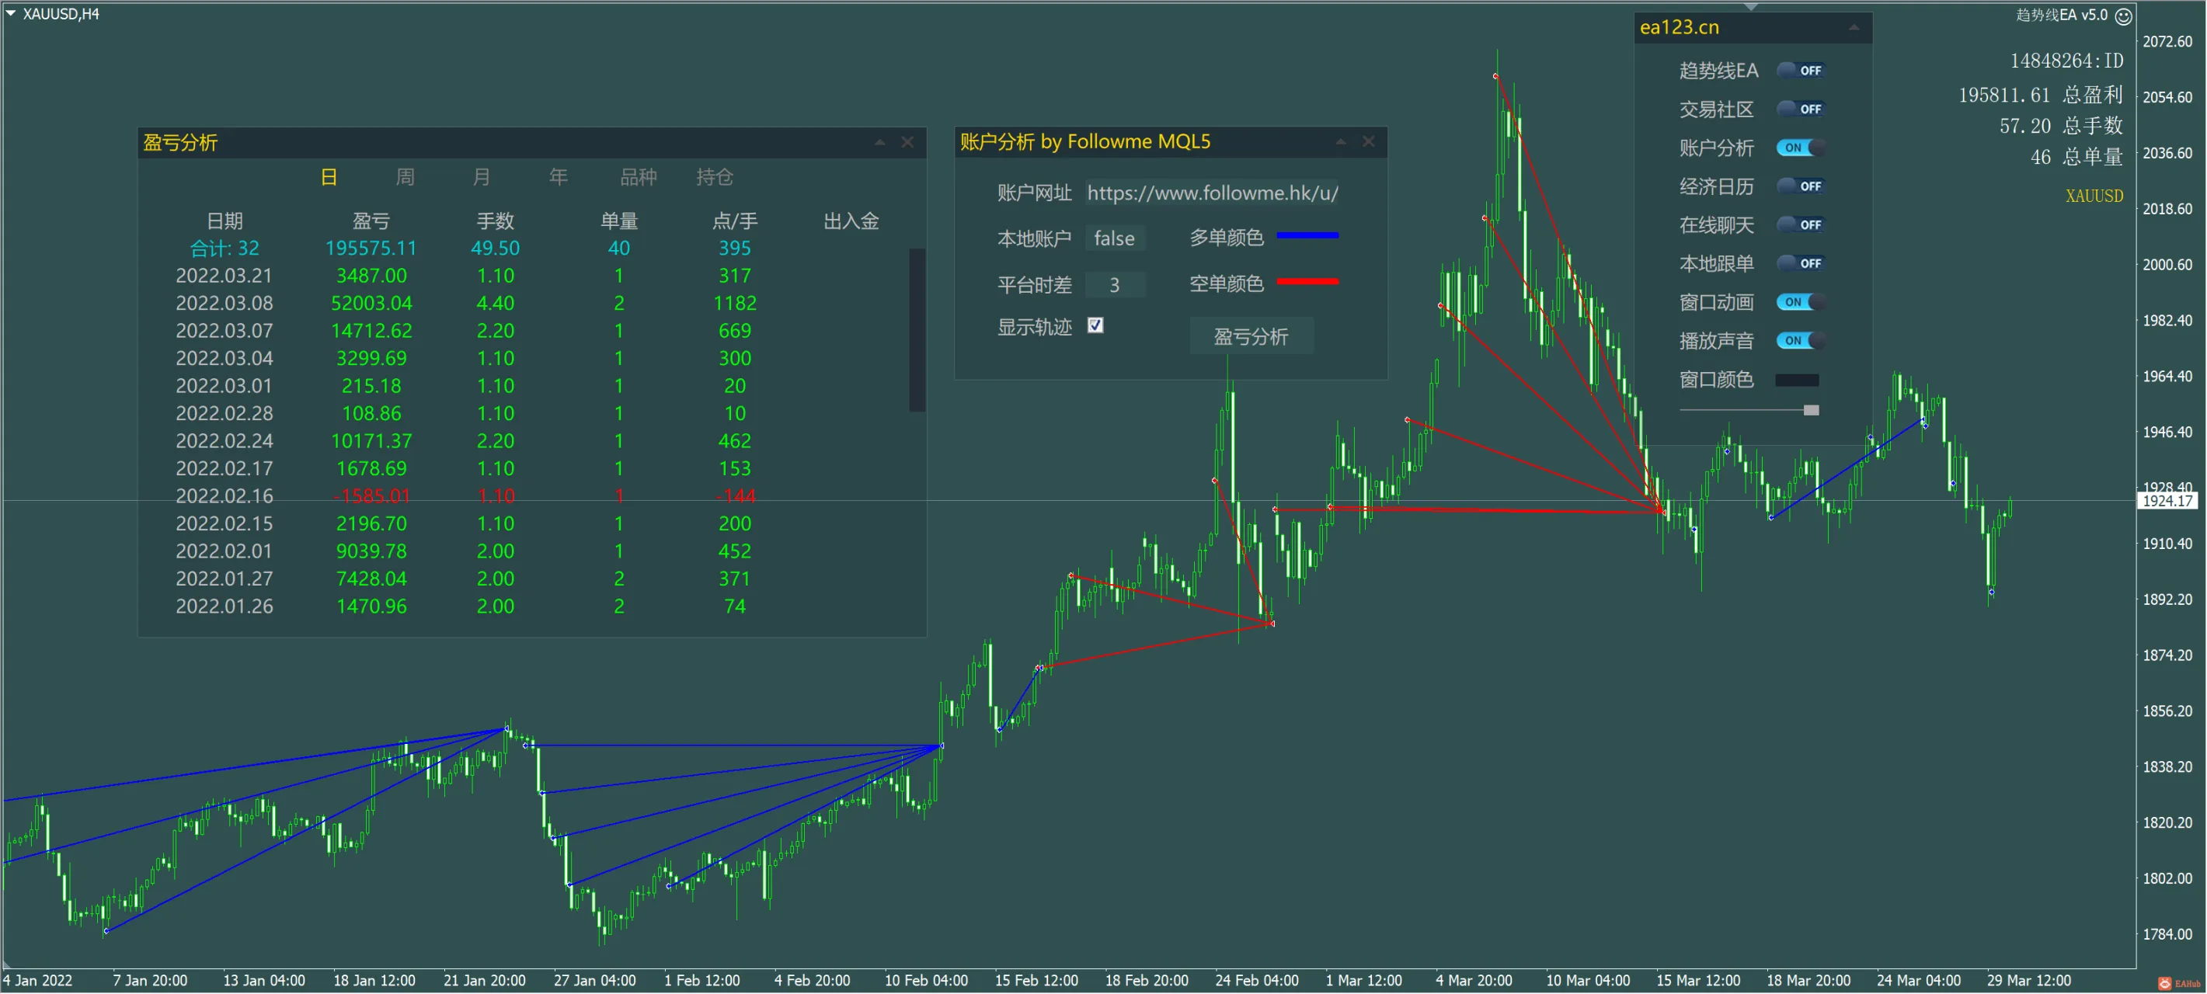
Task: Turn on the 在线聊天 switch
Action: 1799,224
